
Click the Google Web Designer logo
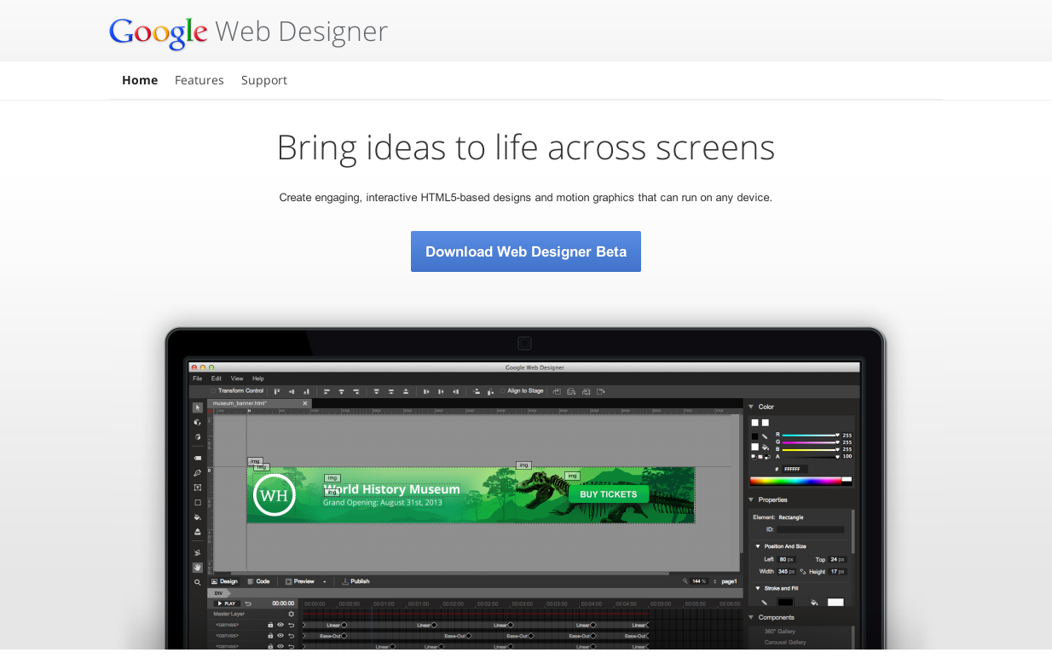(x=248, y=32)
